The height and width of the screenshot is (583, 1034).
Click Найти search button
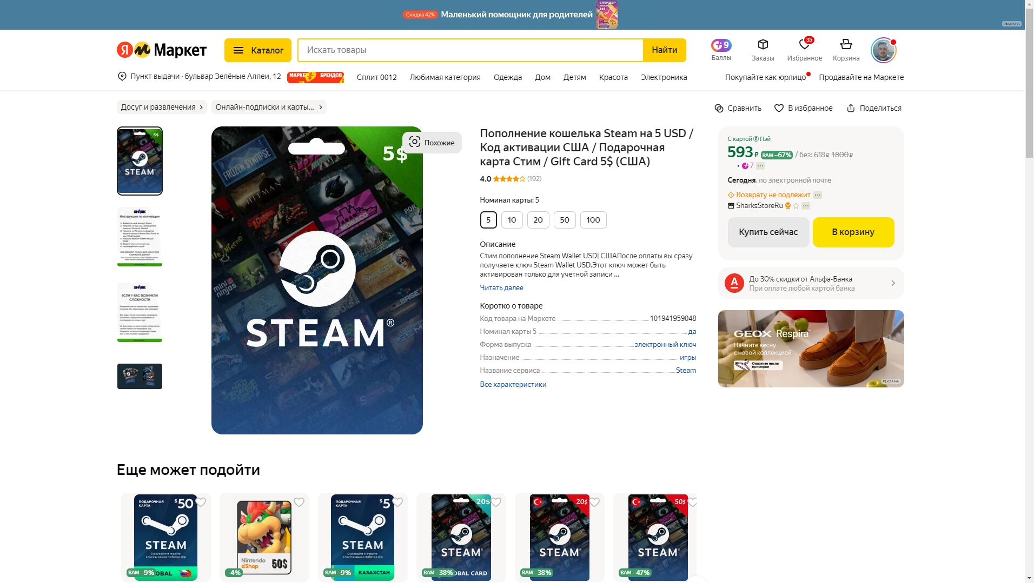664,50
